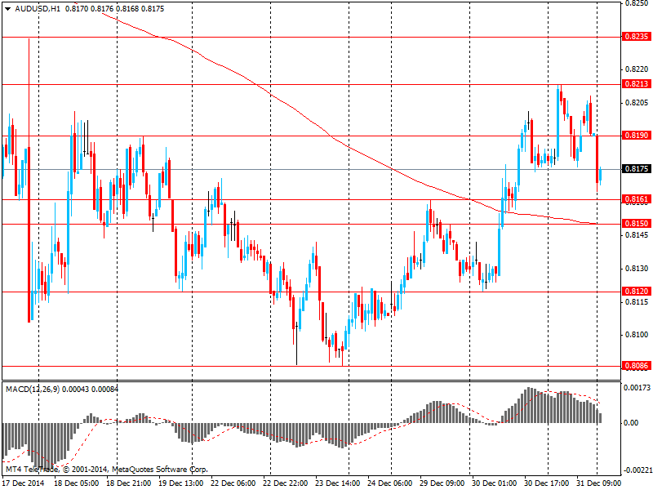Image resolution: width=653 pixels, height=490 pixels.
Task: Click the 0.00173 MACD scale value
Action: coord(637,388)
